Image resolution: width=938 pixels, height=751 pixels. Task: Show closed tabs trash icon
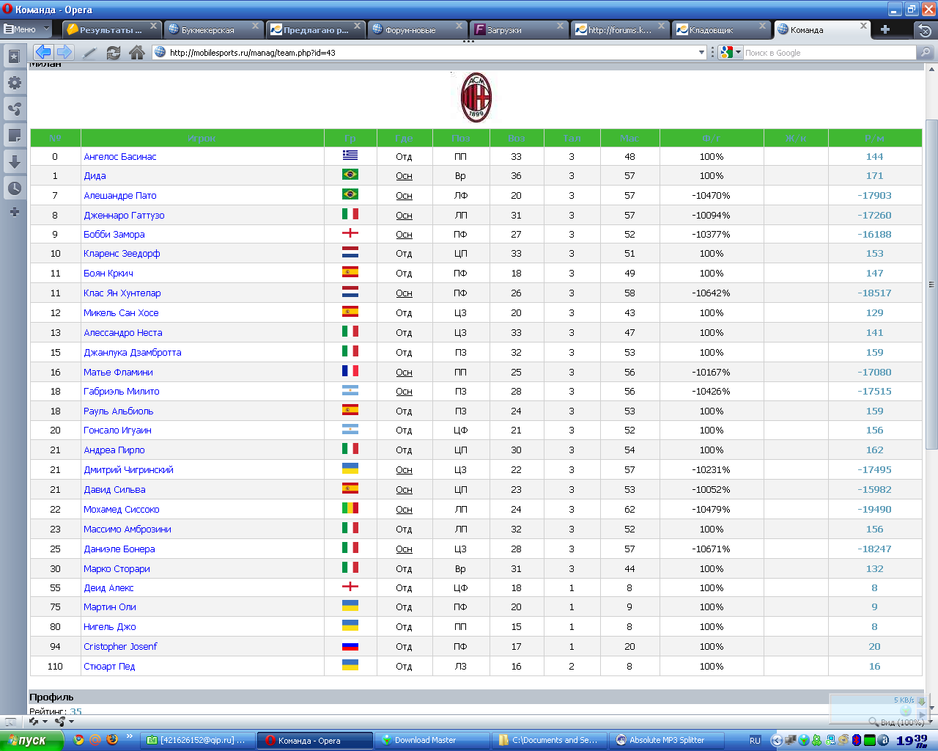925,30
